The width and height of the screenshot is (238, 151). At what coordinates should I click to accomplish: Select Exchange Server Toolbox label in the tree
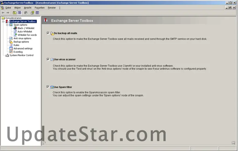23,21
